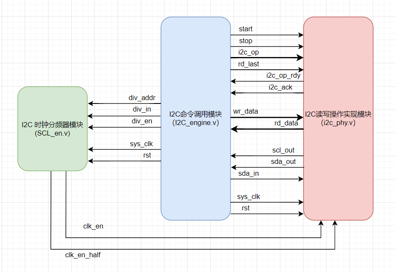
Task: Click 'rst' label between blue and red blocks
Action: 246,208
